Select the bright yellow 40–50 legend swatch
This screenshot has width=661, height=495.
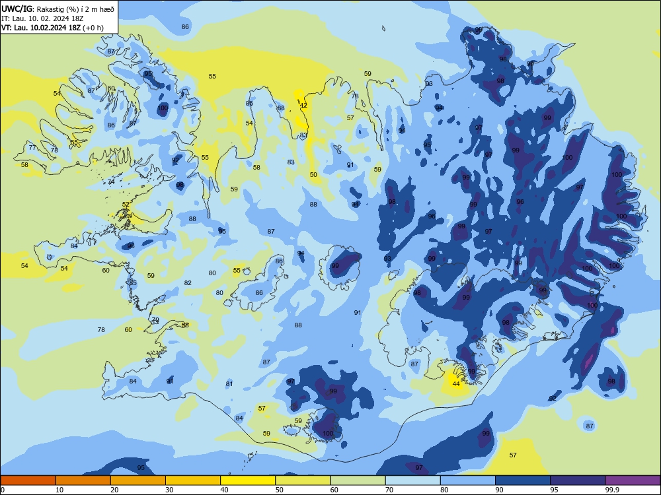pos(248,480)
